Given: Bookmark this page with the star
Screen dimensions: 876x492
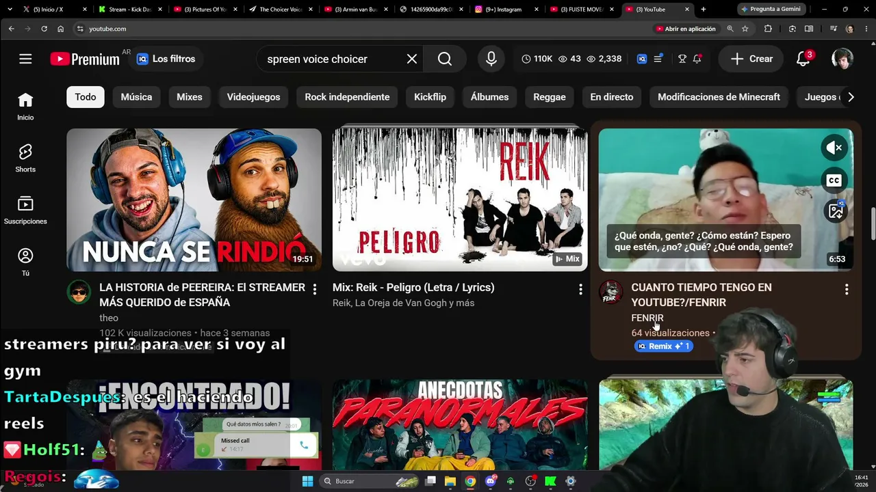Looking at the screenshot, I should coord(745,29).
